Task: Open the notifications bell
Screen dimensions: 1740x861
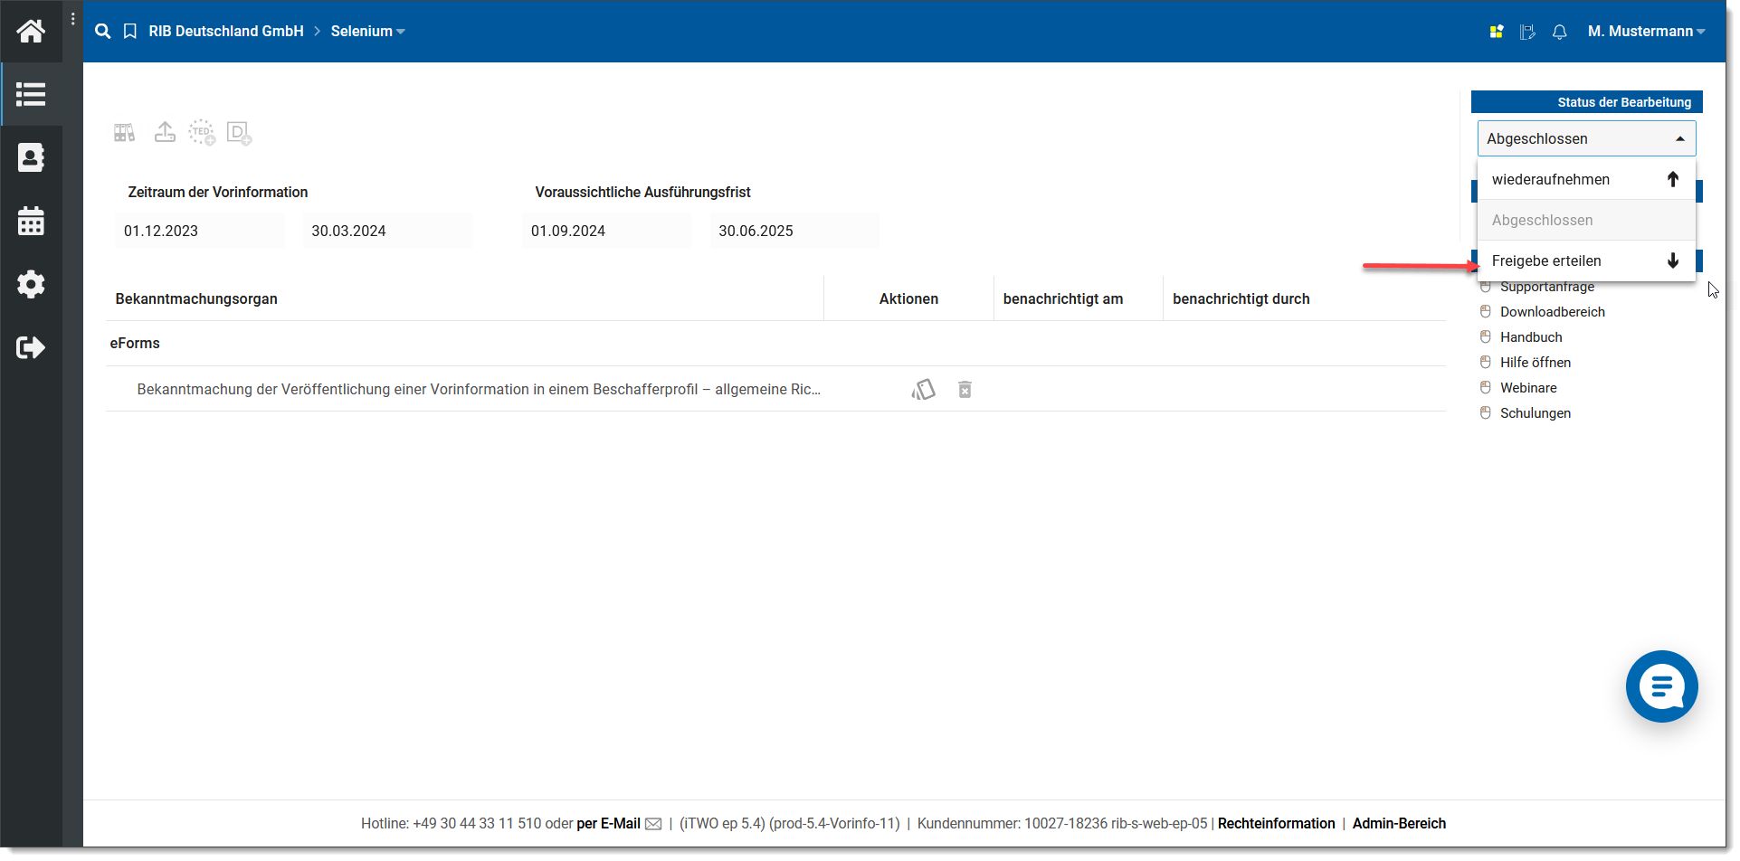Action: 1560,32
